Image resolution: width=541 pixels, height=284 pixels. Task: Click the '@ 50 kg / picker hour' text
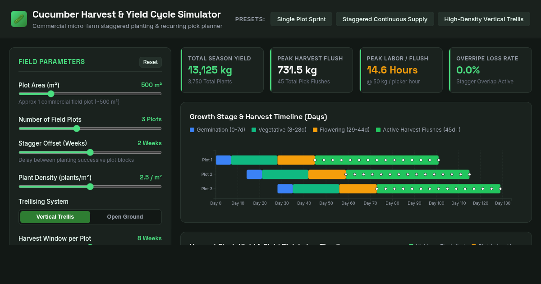(394, 82)
